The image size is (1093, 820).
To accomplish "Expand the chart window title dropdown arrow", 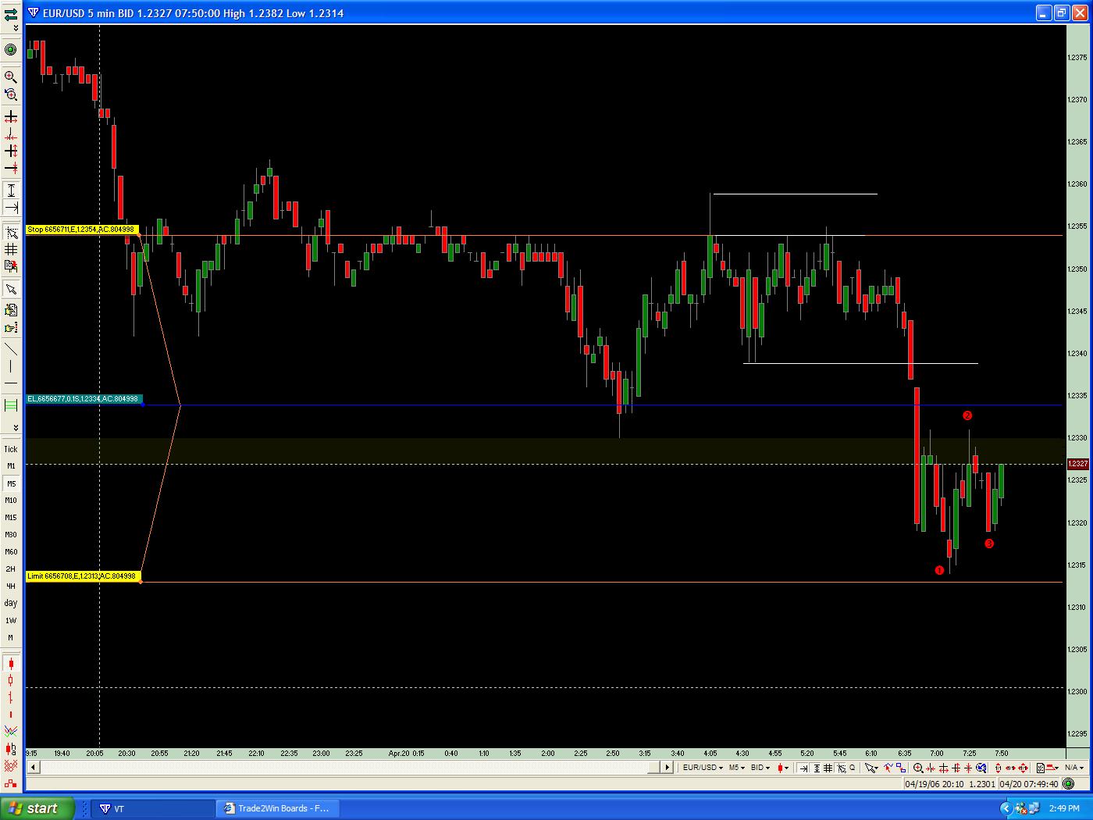I will 34,12.
